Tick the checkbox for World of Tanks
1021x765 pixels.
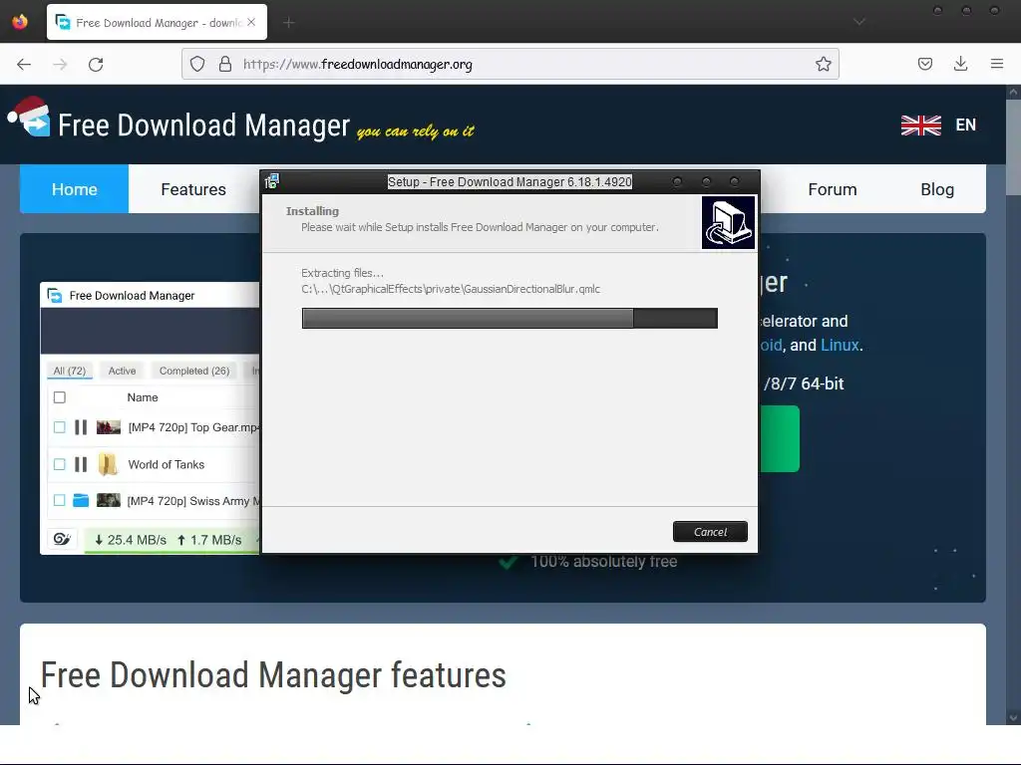coord(59,464)
